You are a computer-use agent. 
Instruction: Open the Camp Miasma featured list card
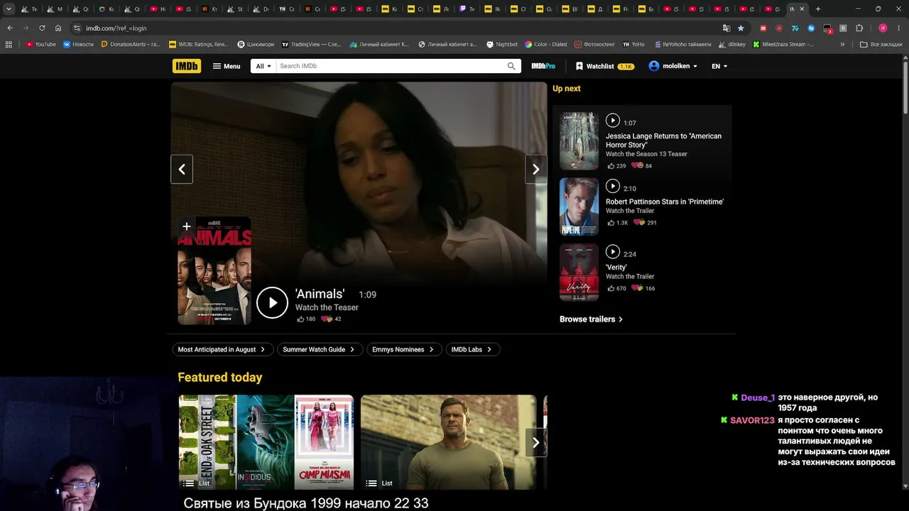click(266, 442)
